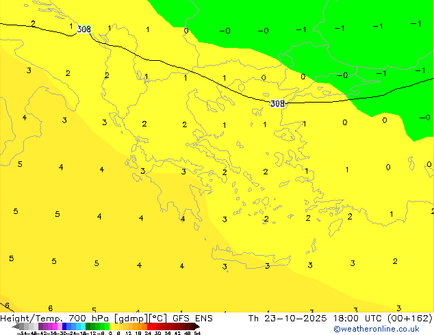
Task: Pick the dark green legend swatch
Action: pos(88,326)
